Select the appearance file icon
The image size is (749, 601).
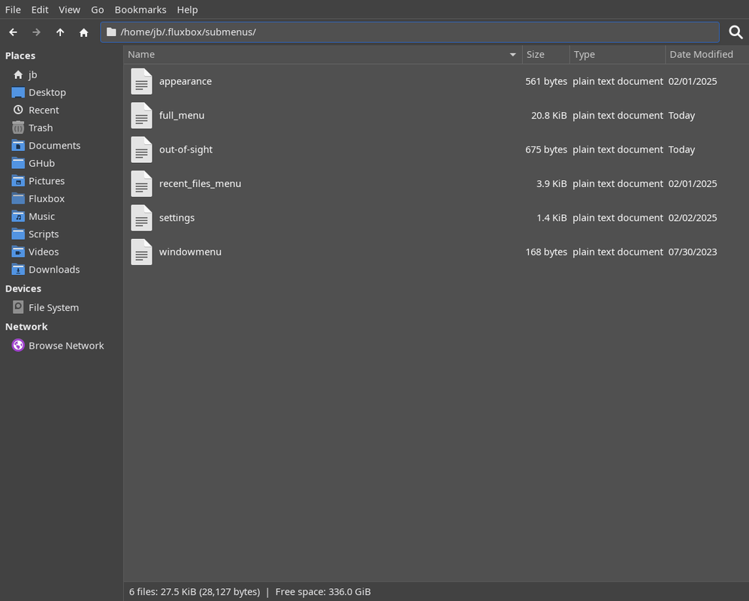(x=141, y=81)
